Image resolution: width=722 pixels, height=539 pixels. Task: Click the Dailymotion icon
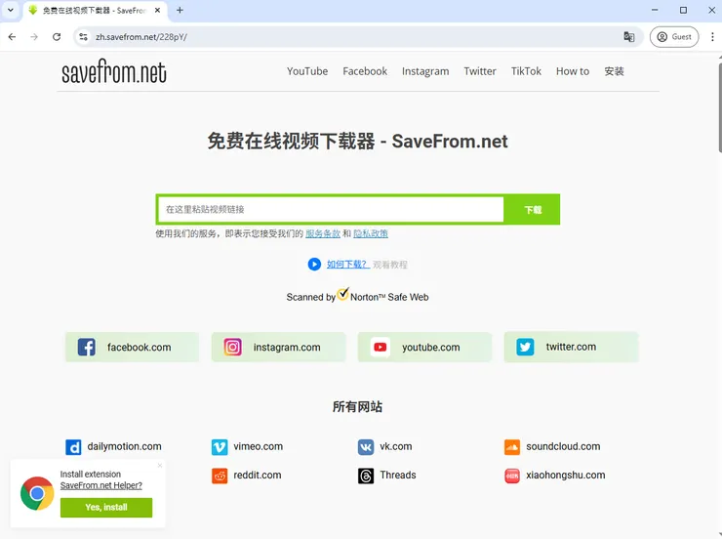[x=73, y=447]
